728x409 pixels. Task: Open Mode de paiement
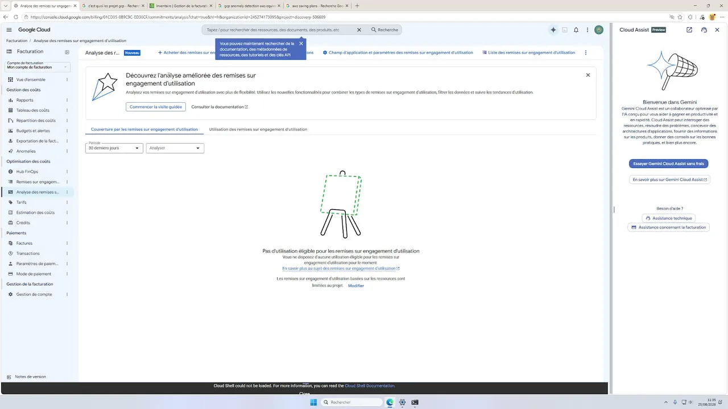(34, 274)
